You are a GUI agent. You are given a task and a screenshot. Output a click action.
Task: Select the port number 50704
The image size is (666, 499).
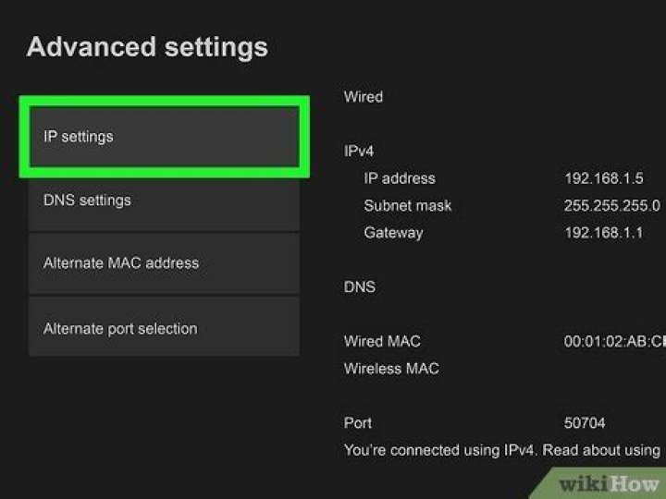tap(585, 423)
